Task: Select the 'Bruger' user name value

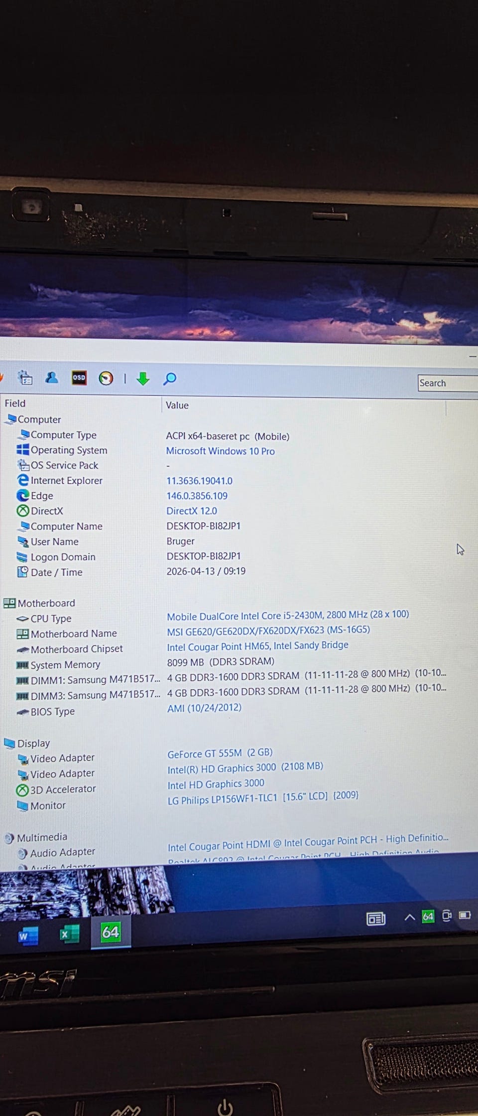Action: pos(180,541)
